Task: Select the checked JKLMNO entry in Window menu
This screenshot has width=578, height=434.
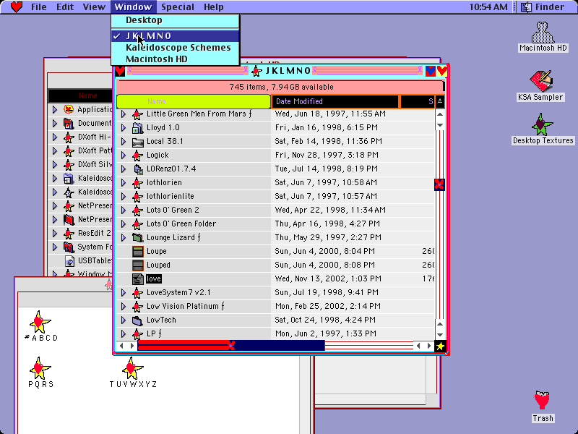Action: point(175,35)
